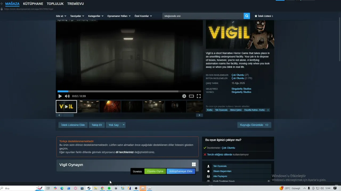This screenshot has height=191, width=341.
Task: Open dil tercihlerinizi link
Action: click(x=124, y=152)
